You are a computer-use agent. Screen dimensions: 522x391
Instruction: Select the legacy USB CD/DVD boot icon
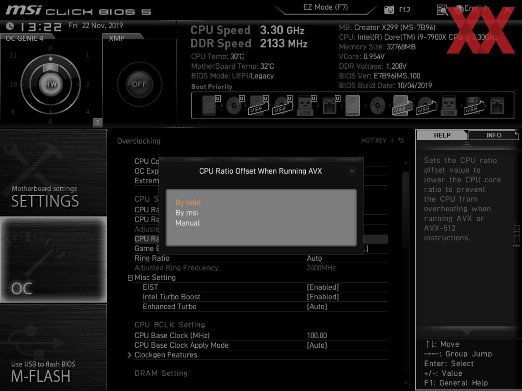pos(426,105)
